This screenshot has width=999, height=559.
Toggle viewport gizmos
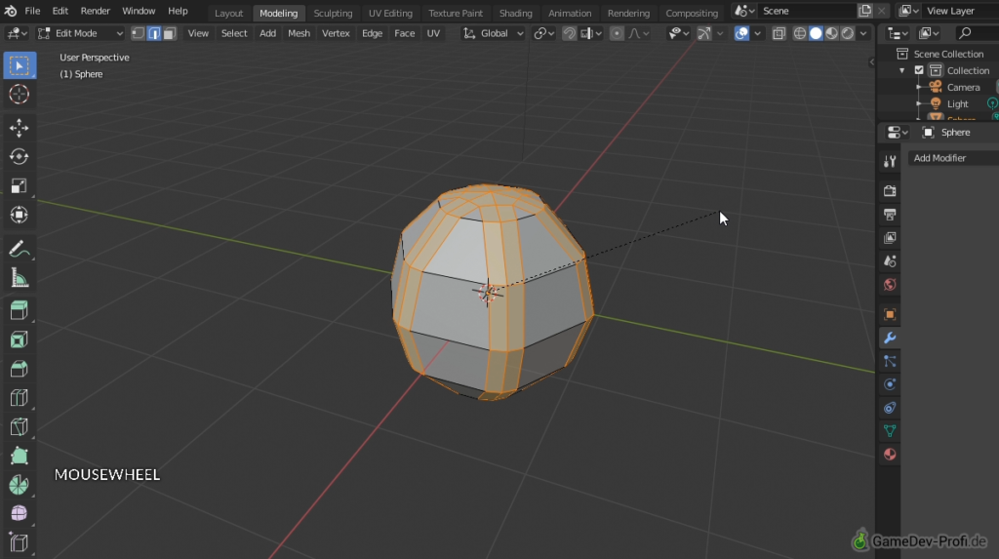pyautogui.click(x=704, y=33)
